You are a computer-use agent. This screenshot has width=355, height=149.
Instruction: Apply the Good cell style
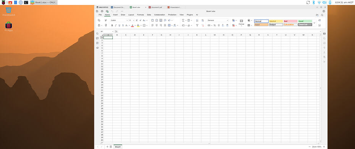coord(305,21)
